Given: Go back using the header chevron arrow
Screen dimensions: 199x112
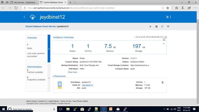Looking at the screenshot, I should (x=24, y=17).
